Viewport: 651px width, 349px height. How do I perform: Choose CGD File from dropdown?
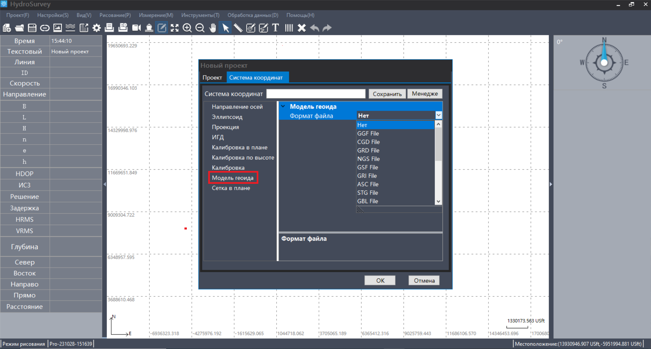click(395, 142)
